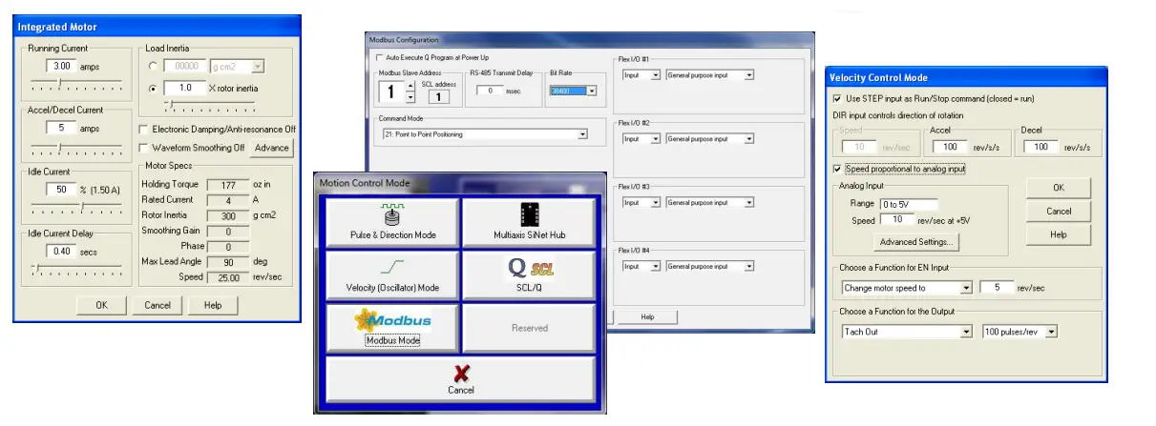
Task: Click the Accel rev/s/s field
Action: [x=950, y=147]
